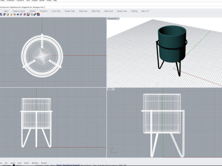Screen dimensions: 222x166
Task: Click the red X toolbar icon
Action: click(25, 14)
